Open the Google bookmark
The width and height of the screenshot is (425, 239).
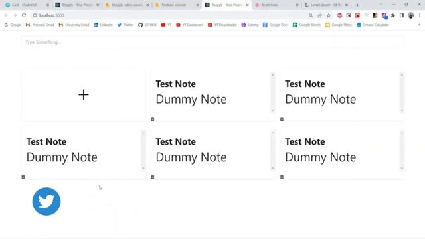pos(13,25)
